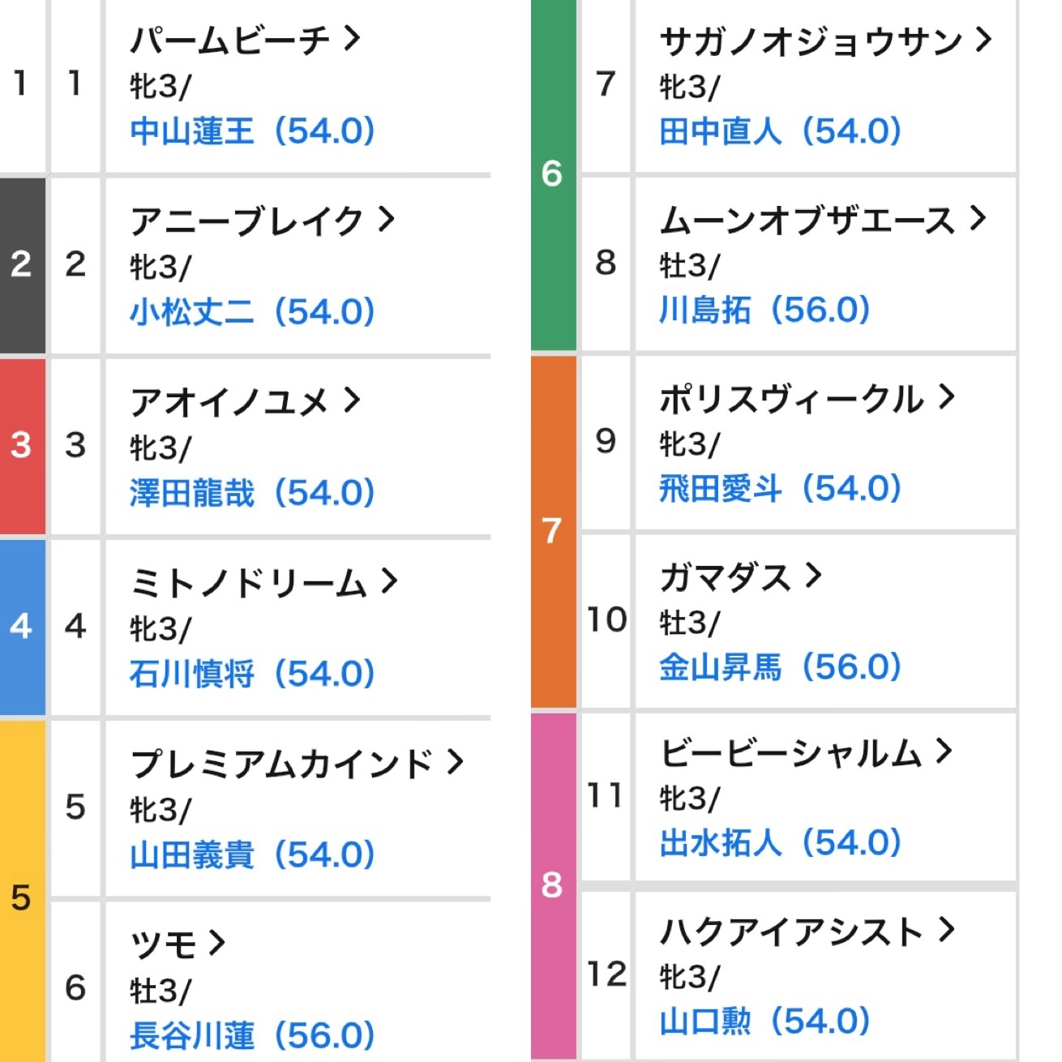The image size is (1062, 1062).
Task: Click the arrow beside ハクアイアシスト
Action: [946, 929]
